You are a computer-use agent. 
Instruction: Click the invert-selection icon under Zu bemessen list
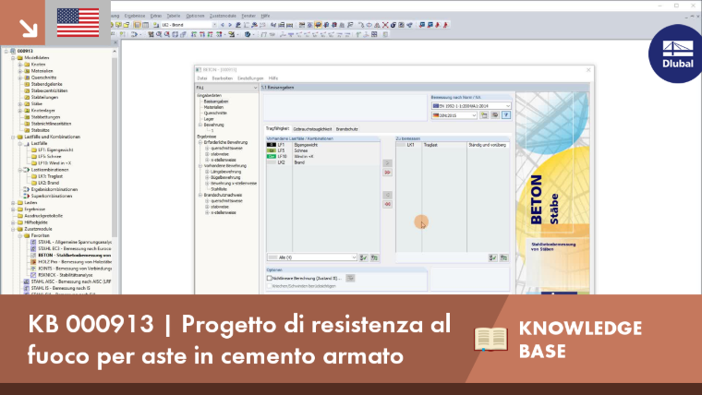[x=503, y=257]
